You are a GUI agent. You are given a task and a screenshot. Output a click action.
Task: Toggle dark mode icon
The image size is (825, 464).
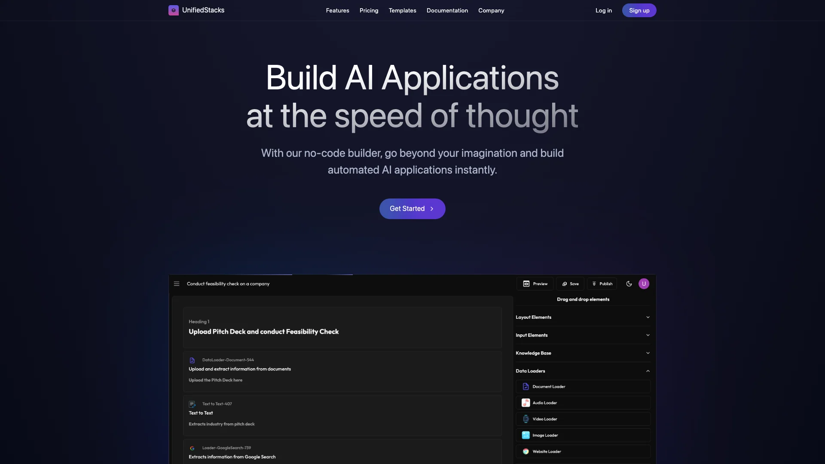pyautogui.click(x=629, y=283)
